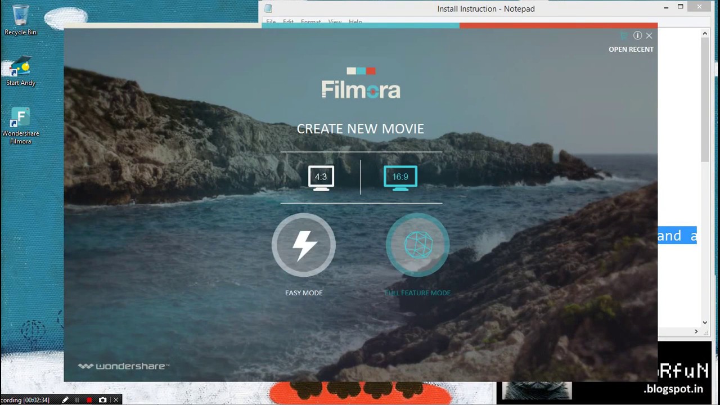
Task: Open the Filmora info icon
Action: [x=637, y=35]
